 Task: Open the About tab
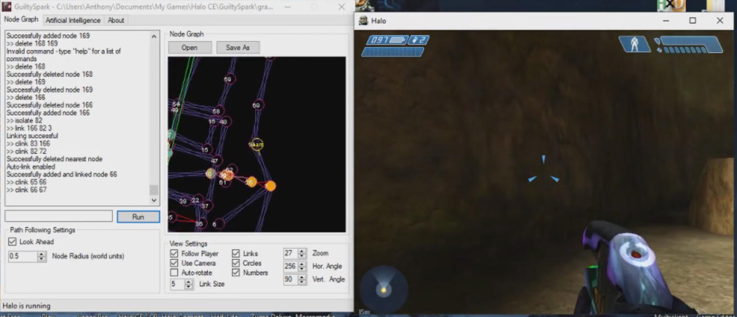pos(116,20)
